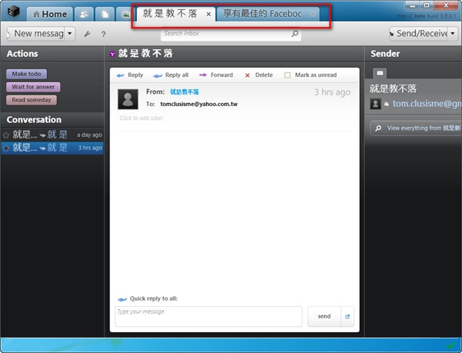Click the inbox2 cube logo

click(13, 12)
